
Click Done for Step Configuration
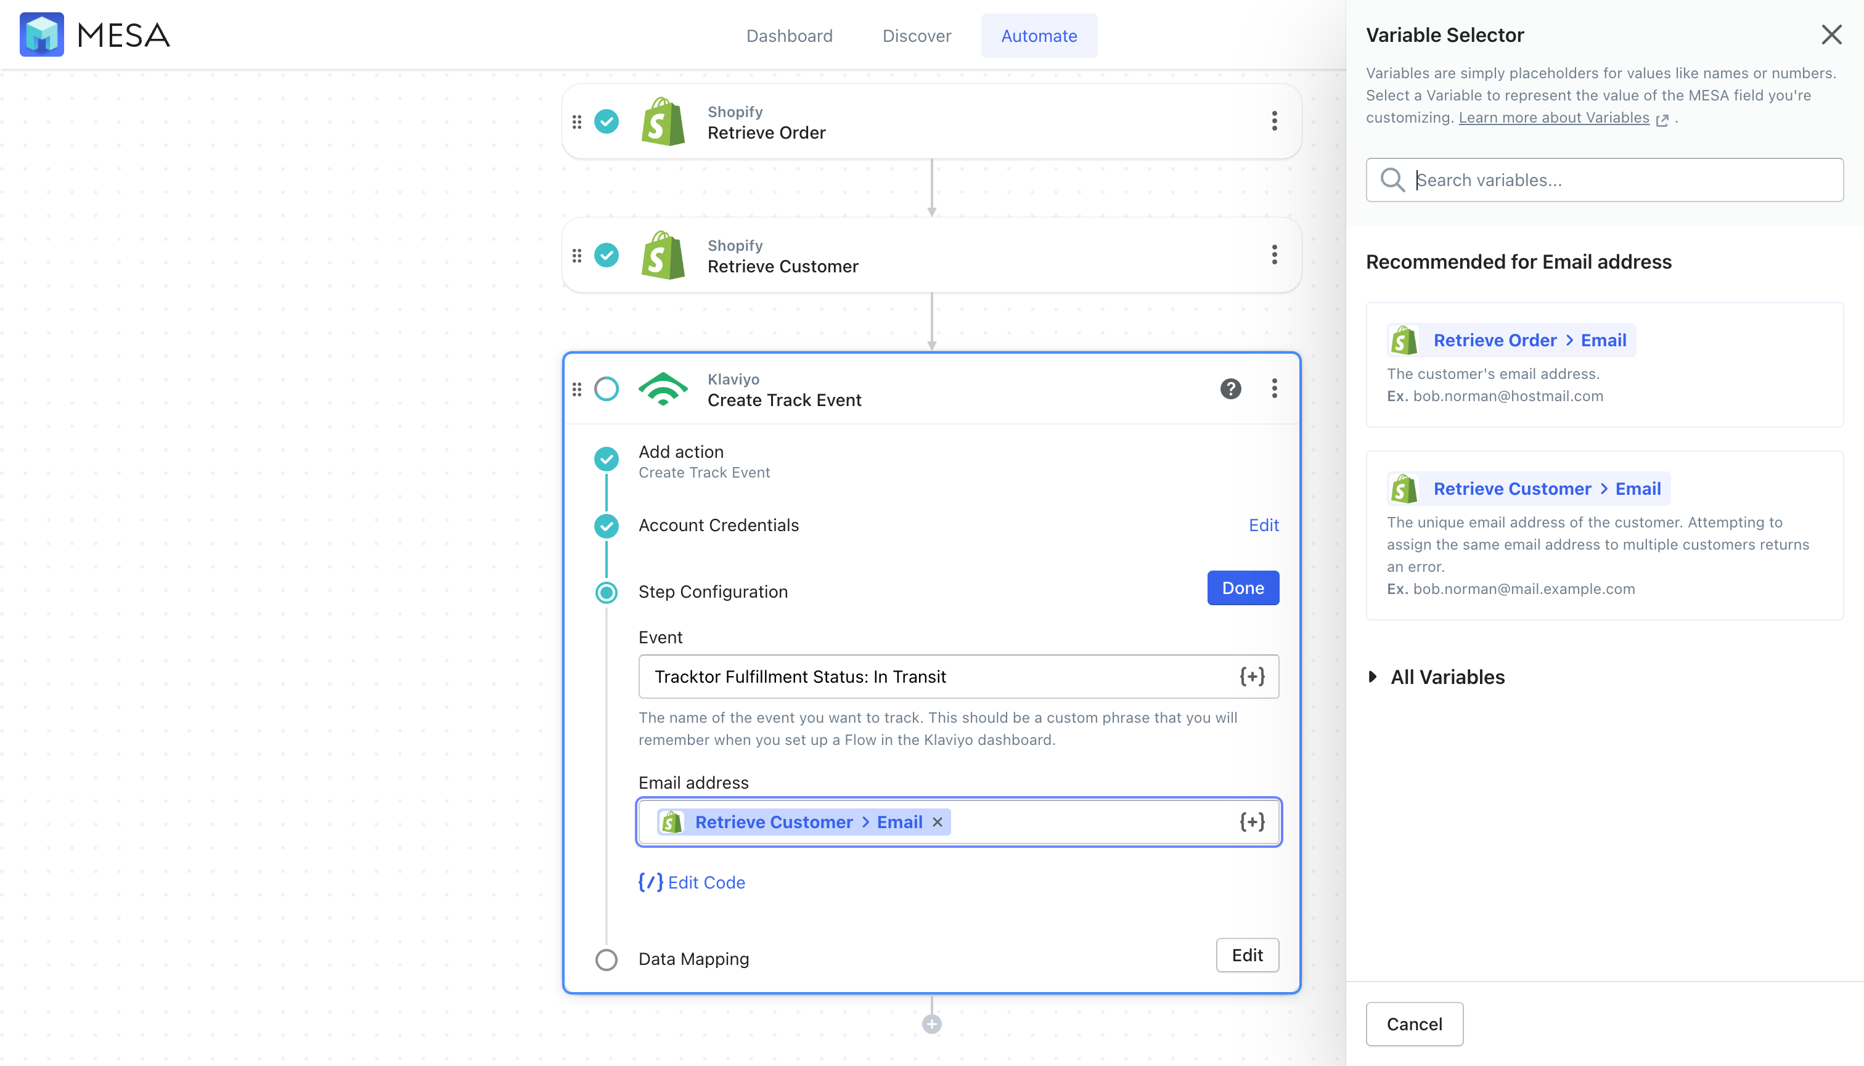pyautogui.click(x=1243, y=588)
